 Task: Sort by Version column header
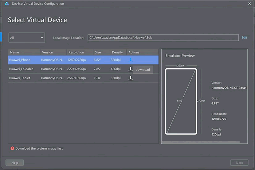[x=54, y=52]
